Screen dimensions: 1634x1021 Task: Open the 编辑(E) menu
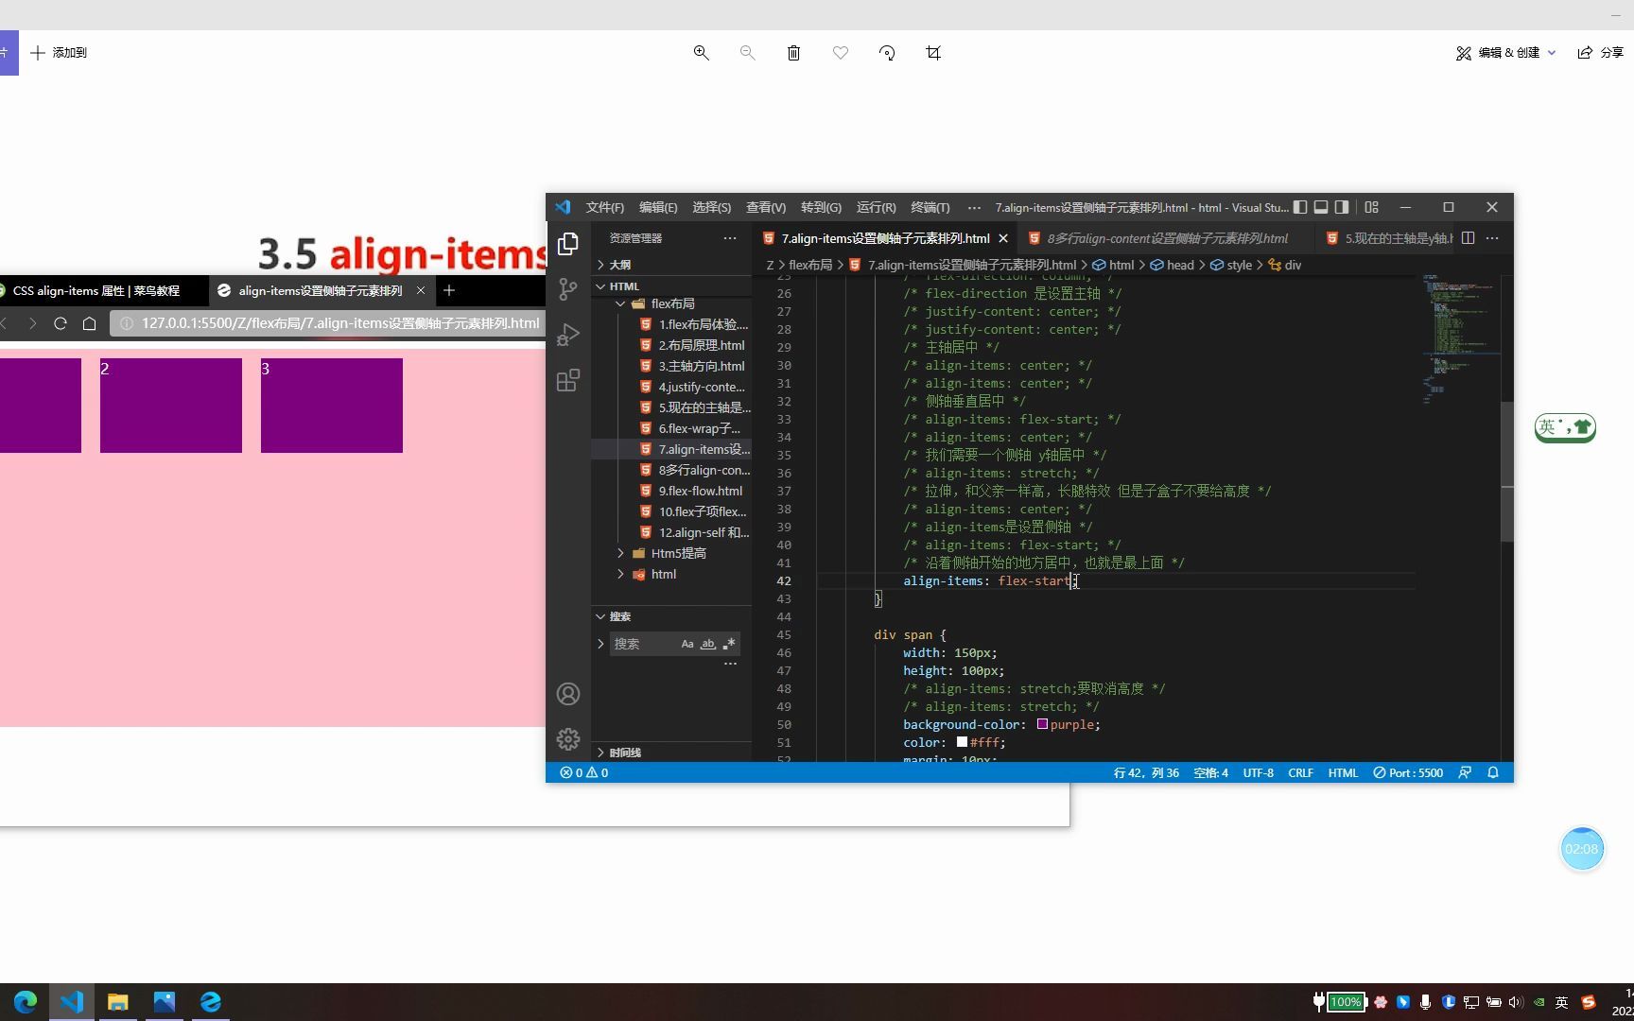point(658,207)
